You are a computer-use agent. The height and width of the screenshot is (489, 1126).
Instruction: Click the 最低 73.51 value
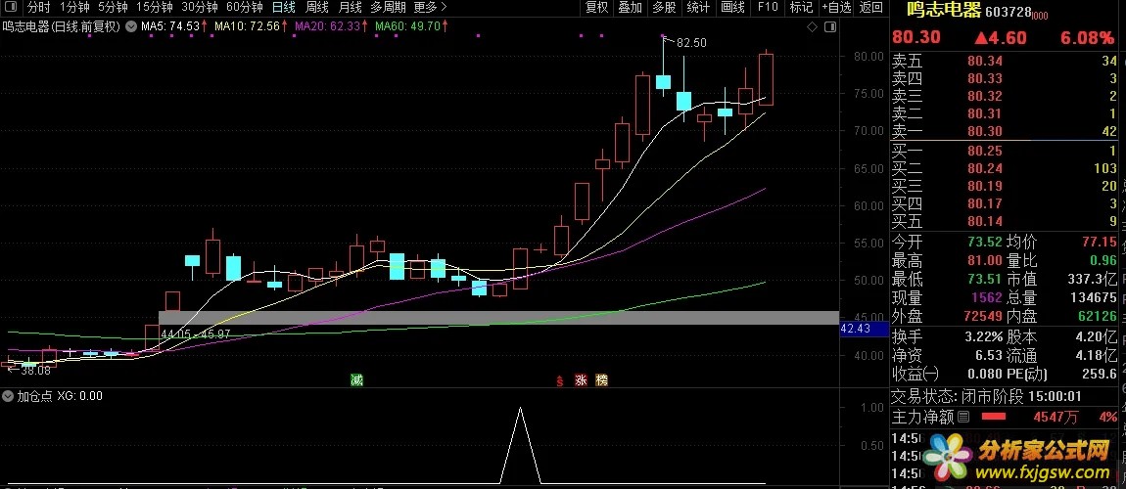click(x=983, y=279)
